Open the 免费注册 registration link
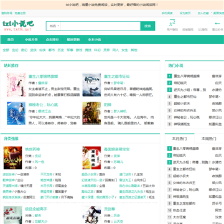The height and width of the screenshot is (224, 224). pos(20,13)
